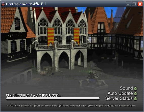This screenshot has width=144, height=112.
Task: Click the window title bar text
Action: [26, 4]
